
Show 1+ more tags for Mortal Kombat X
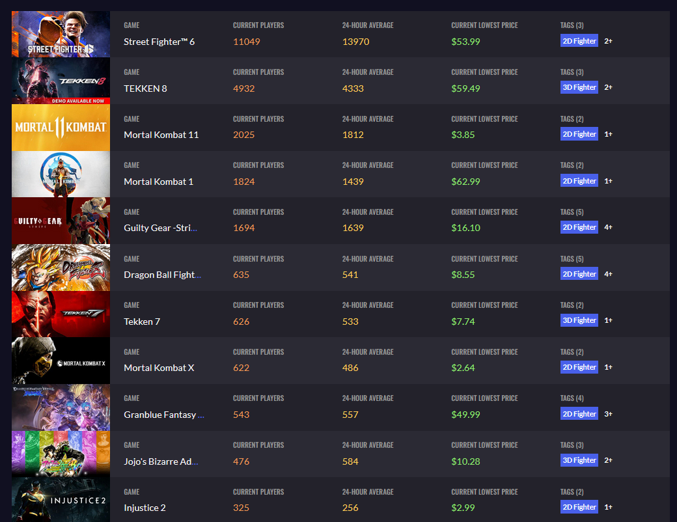(609, 368)
